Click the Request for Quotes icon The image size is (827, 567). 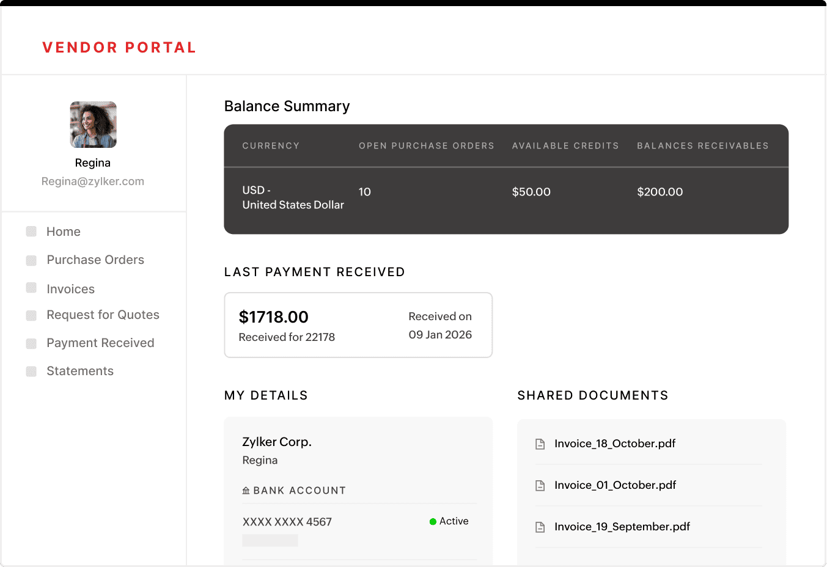point(31,315)
